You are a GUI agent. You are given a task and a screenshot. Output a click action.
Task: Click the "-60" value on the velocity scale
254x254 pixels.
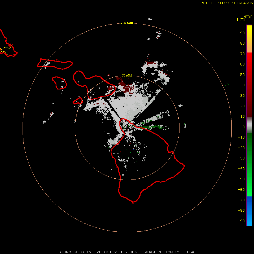point(241,190)
